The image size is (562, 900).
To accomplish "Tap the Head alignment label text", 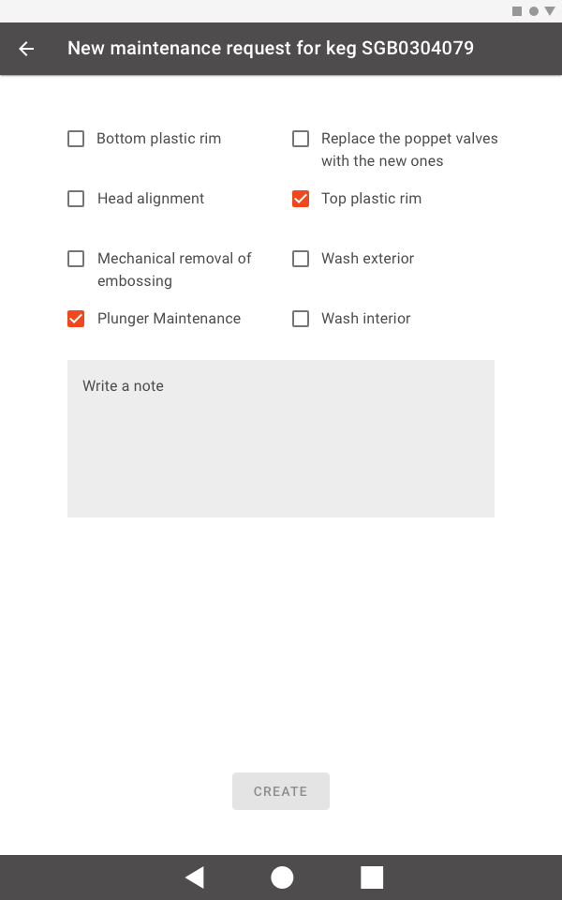I will 151,199.
